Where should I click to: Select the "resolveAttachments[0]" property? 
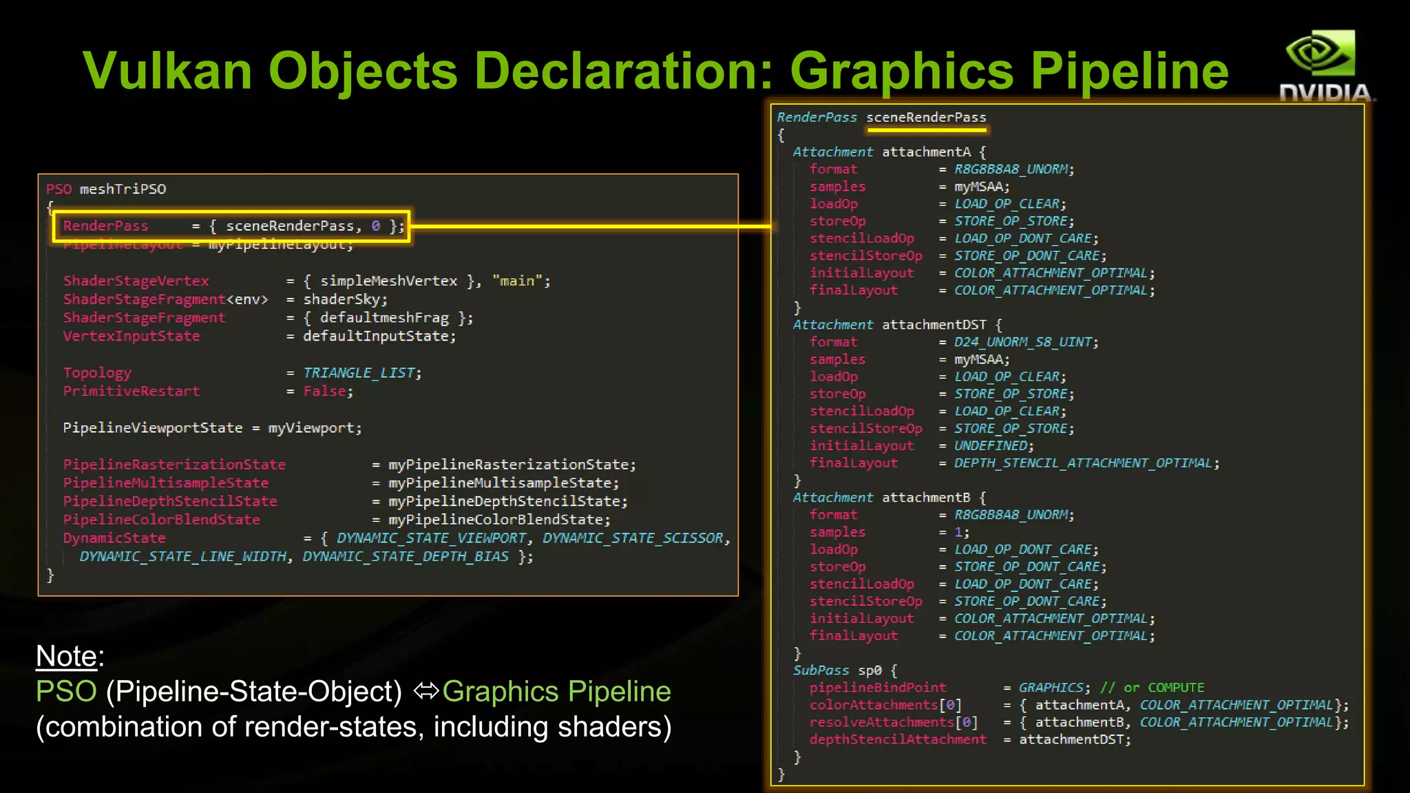[894, 722]
